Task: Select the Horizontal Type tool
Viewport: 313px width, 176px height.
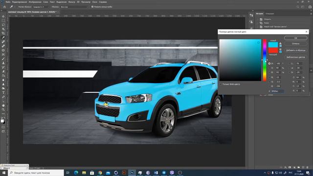Action: 3,92
